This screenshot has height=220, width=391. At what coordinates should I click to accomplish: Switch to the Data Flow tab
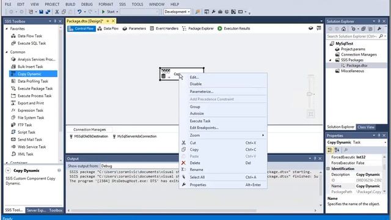point(108,29)
